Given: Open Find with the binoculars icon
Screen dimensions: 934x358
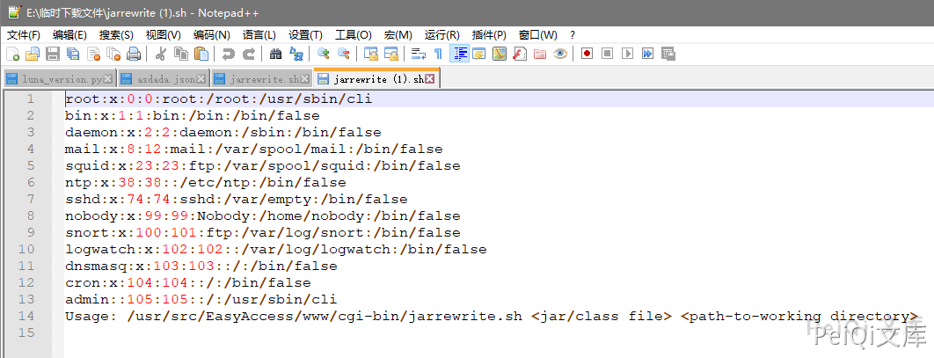Looking at the screenshot, I should click(x=275, y=54).
